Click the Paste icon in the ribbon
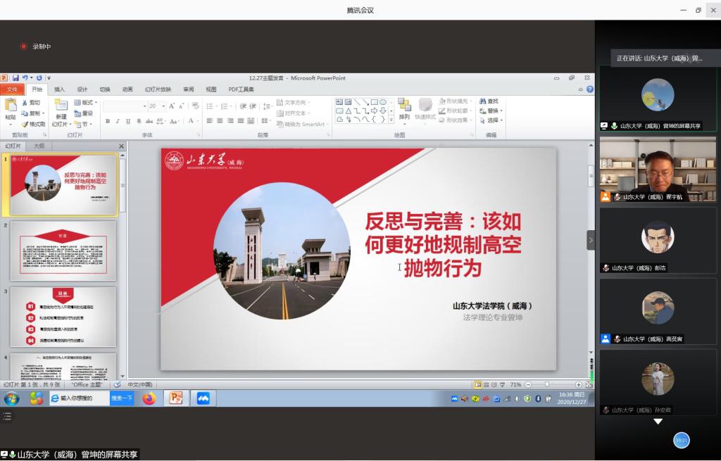This screenshot has height=461, width=721. tap(10, 106)
